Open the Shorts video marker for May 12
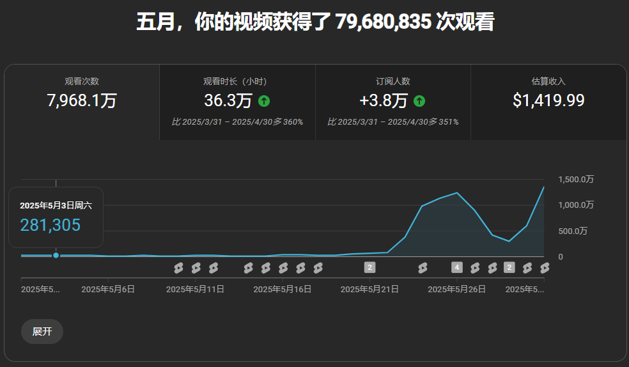The height and width of the screenshot is (367, 629). 214,267
